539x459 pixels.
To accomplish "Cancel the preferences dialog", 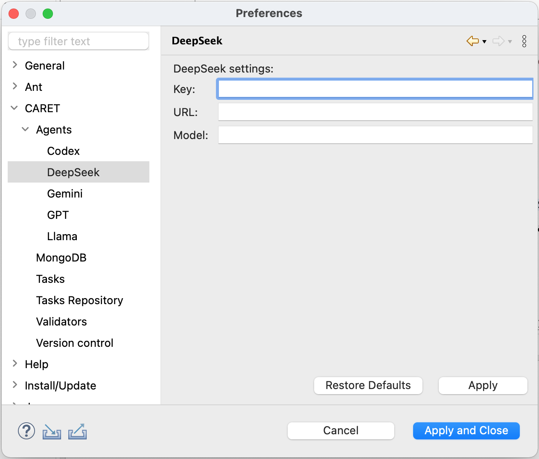I will tap(341, 431).
